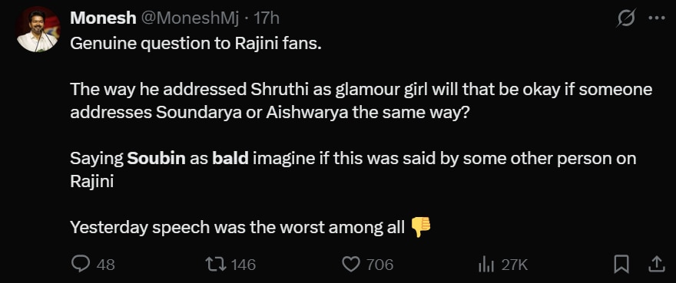Image resolution: width=676 pixels, height=283 pixels.
Task: Open the post permalink via the 17h timestamp
Action: 267,18
